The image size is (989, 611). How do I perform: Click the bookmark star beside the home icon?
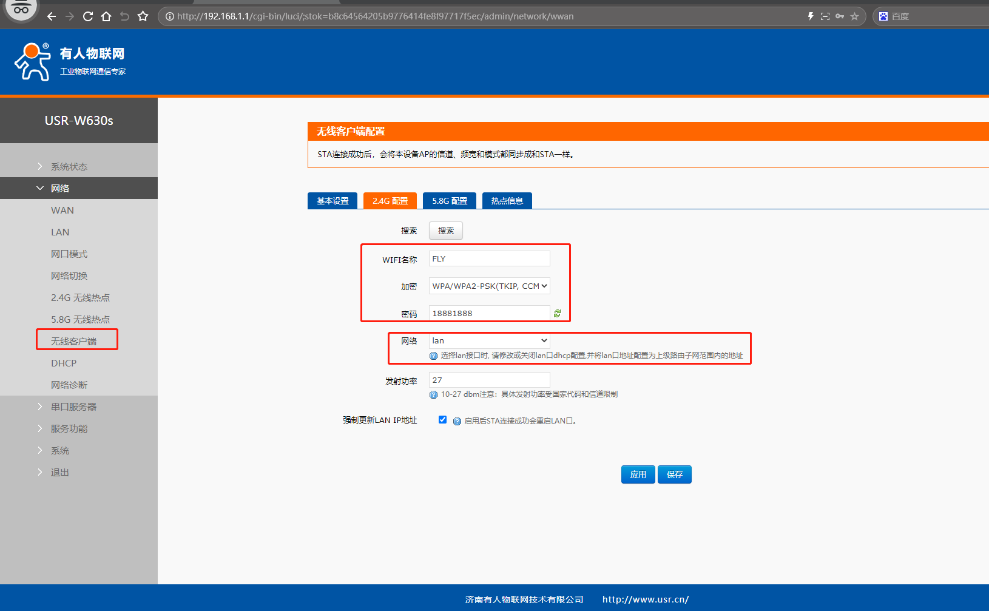click(143, 16)
